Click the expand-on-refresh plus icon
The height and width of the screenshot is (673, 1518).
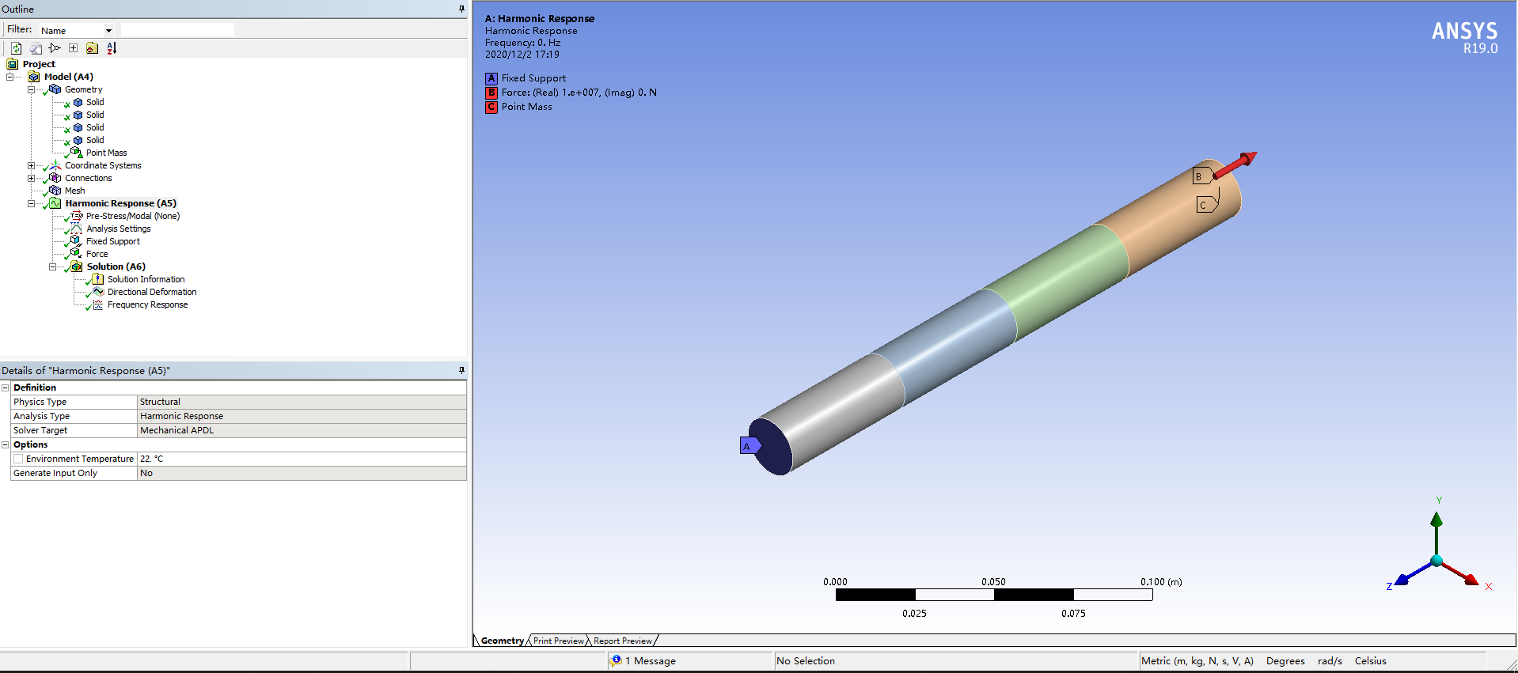tap(73, 48)
